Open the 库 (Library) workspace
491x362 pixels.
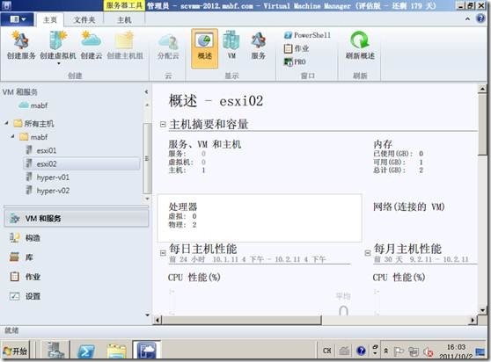[21, 257]
